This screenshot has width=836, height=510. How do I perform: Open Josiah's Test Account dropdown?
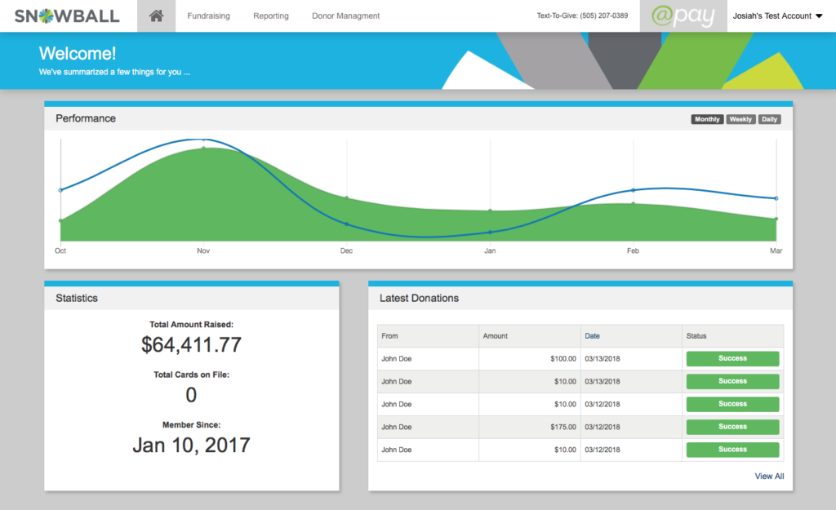tap(778, 16)
